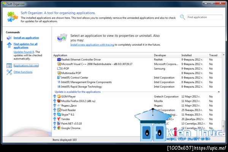Screen dimensions: 228x152
Task: Click the 12 Март 2013 installed date
Action: point(191,97)
